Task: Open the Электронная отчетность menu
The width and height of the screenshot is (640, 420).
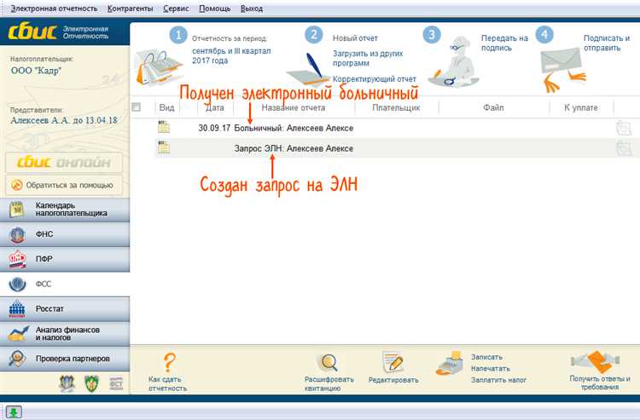Action: click(54, 9)
